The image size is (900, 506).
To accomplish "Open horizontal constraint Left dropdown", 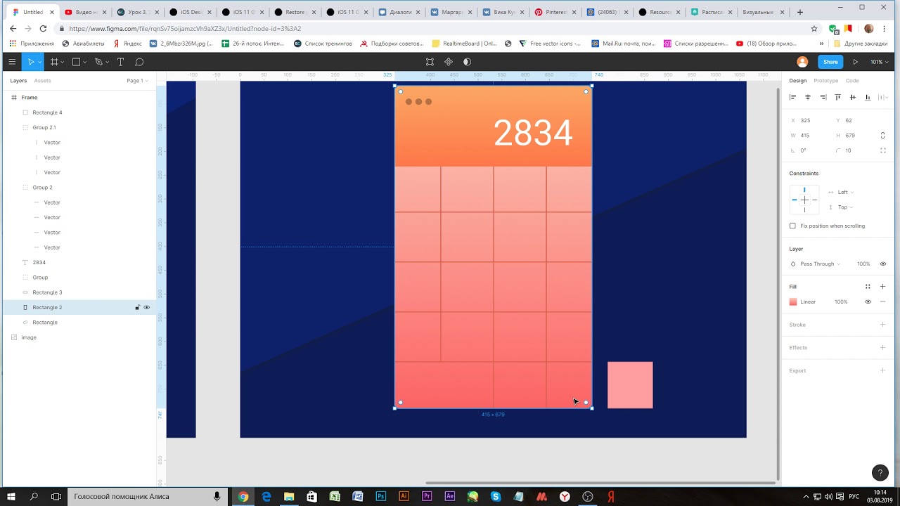I will [845, 192].
